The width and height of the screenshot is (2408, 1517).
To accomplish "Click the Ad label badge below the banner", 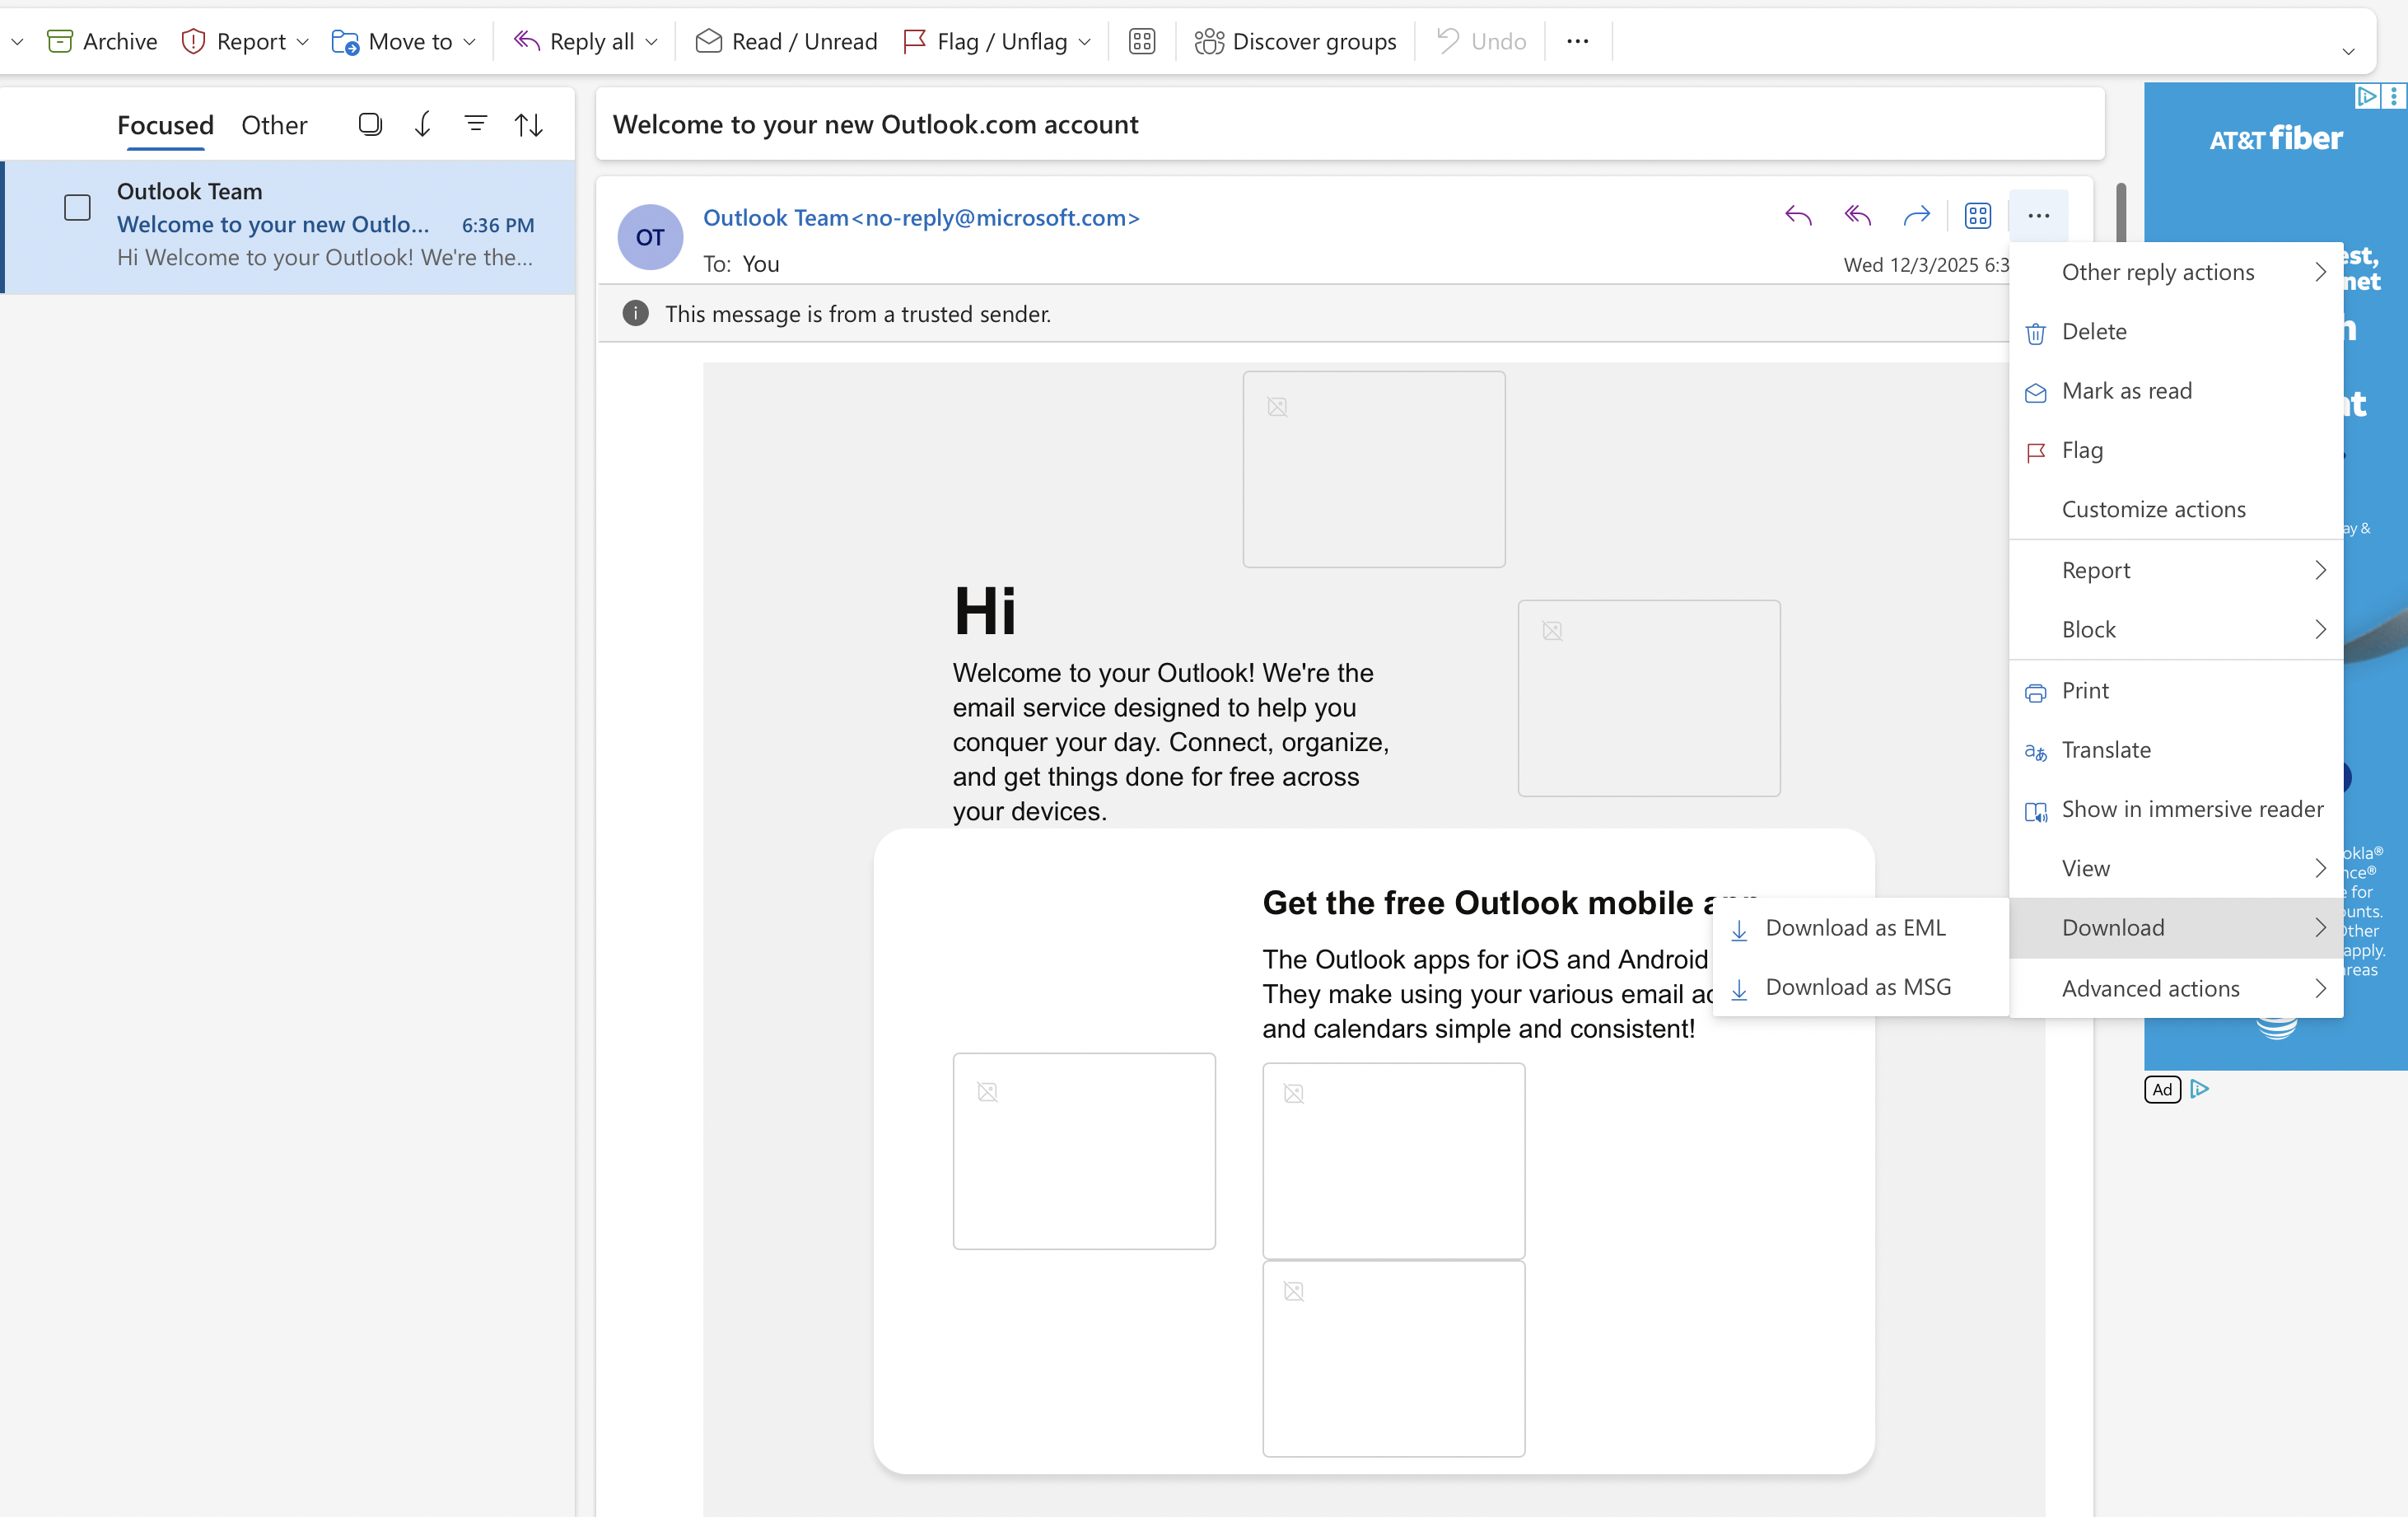I will click(x=2162, y=1089).
